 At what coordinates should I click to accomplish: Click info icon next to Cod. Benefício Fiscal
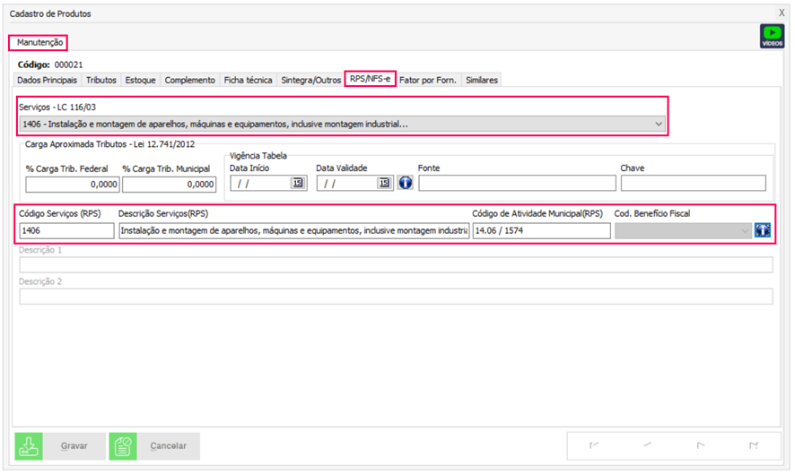(x=763, y=230)
